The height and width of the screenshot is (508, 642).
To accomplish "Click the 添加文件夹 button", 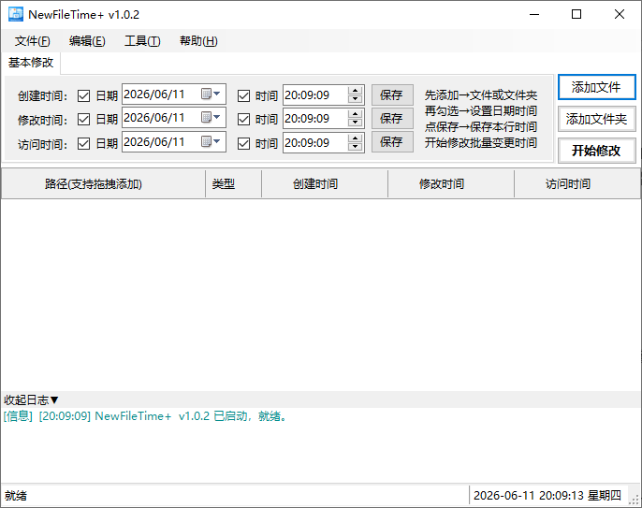I will click(x=596, y=119).
